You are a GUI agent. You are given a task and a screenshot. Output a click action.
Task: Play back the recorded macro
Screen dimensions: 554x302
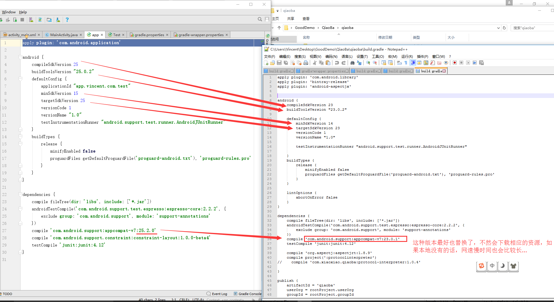(x=468, y=63)
